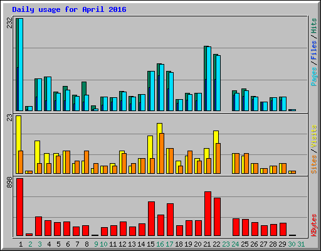Click the 23 visits axis label
This screenshot has height=251, width=321.
pos(9,118)
